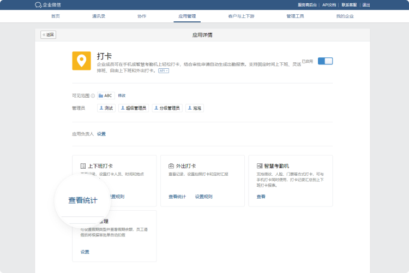Select the 应用管理 tab

pyautogui.click(x=187, y=16)
